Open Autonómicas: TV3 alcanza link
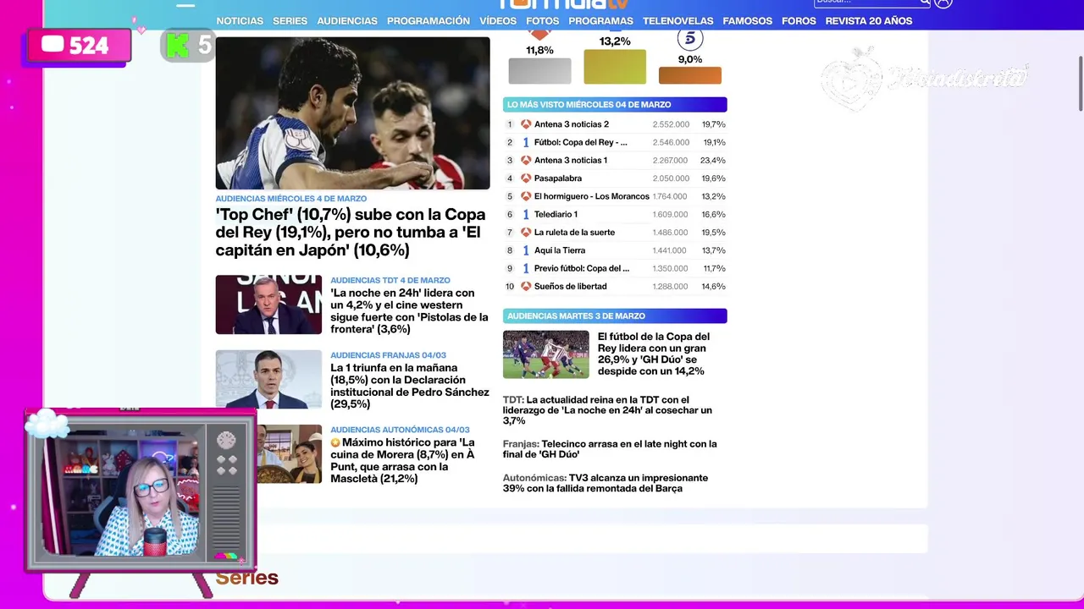The width and height of the screenshot is (1084, 609). tap(606, 483)
